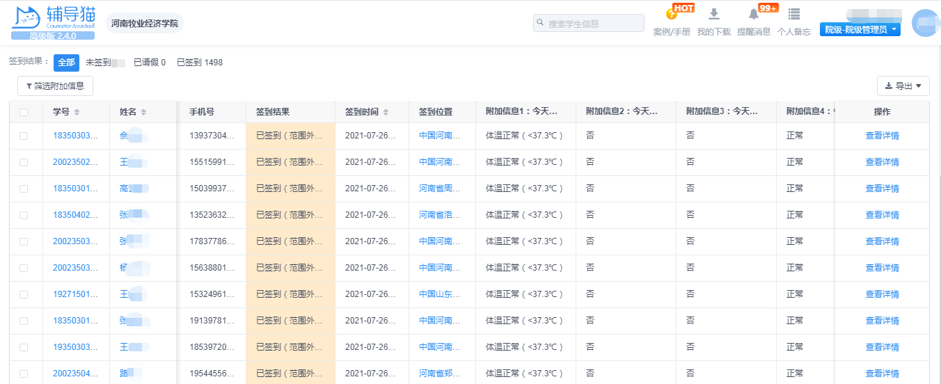Screen dimensions: 941x384
Task: Click 查看详情 in the first row
Action: [x=882, y=136]
